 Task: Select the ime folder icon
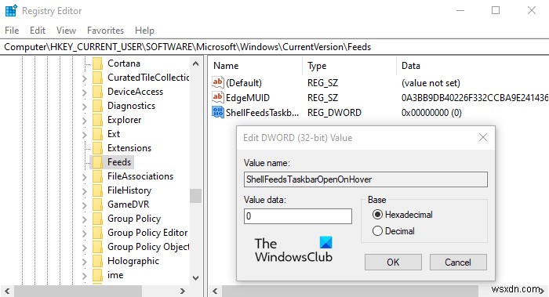click(x=98, y=275)
